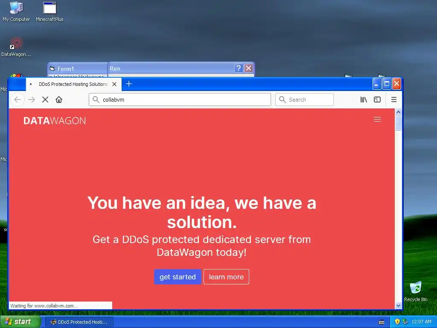Click the Run dialog help button
Viewport: 437px width, 328px height.
239,68
